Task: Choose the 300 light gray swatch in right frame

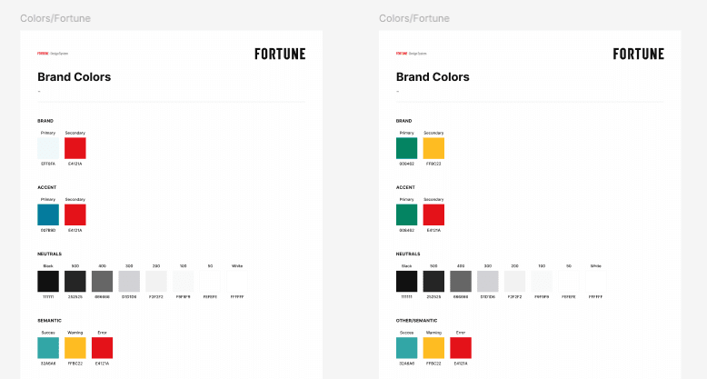Action: pos(488,281)
